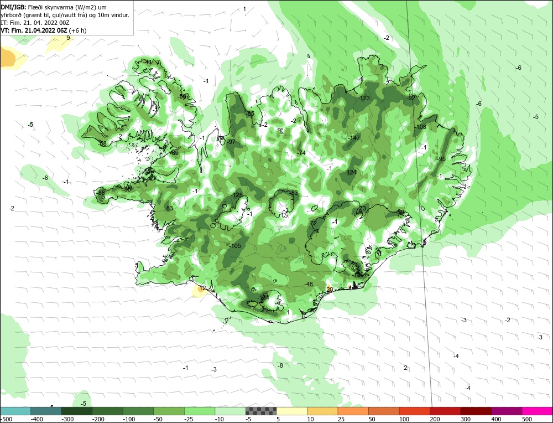
Task: Click the '-92' value in the northeast
Action: coord(411,98)
